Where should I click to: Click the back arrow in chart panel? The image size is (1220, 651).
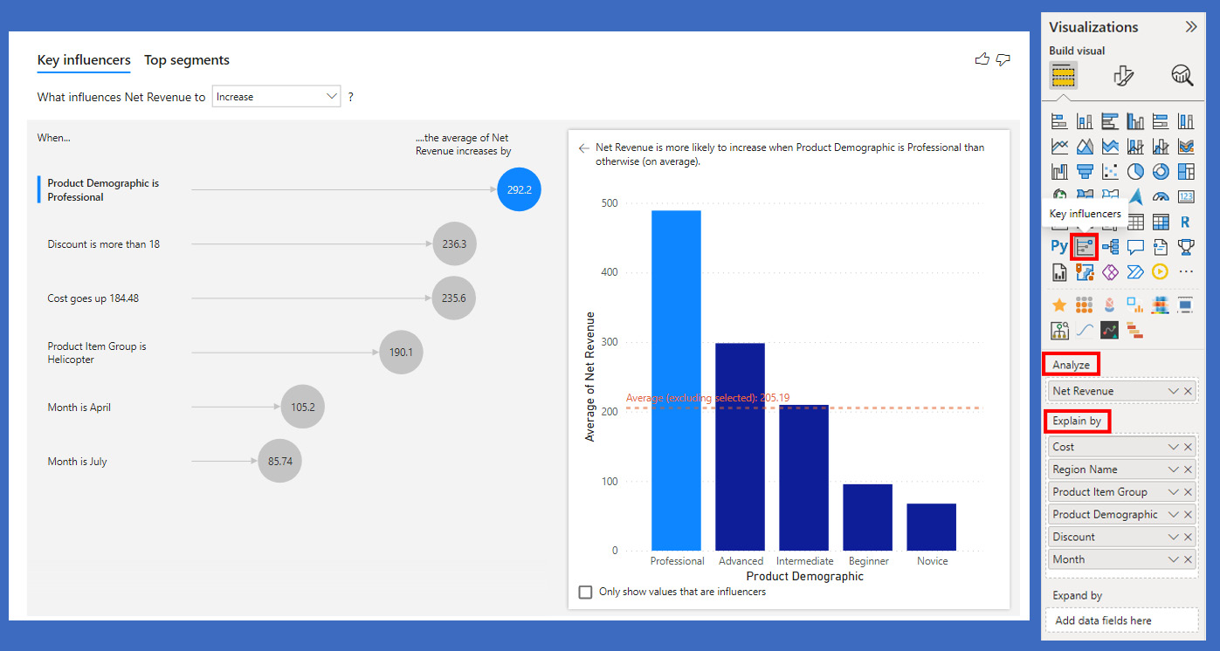(x=584, y=148)
